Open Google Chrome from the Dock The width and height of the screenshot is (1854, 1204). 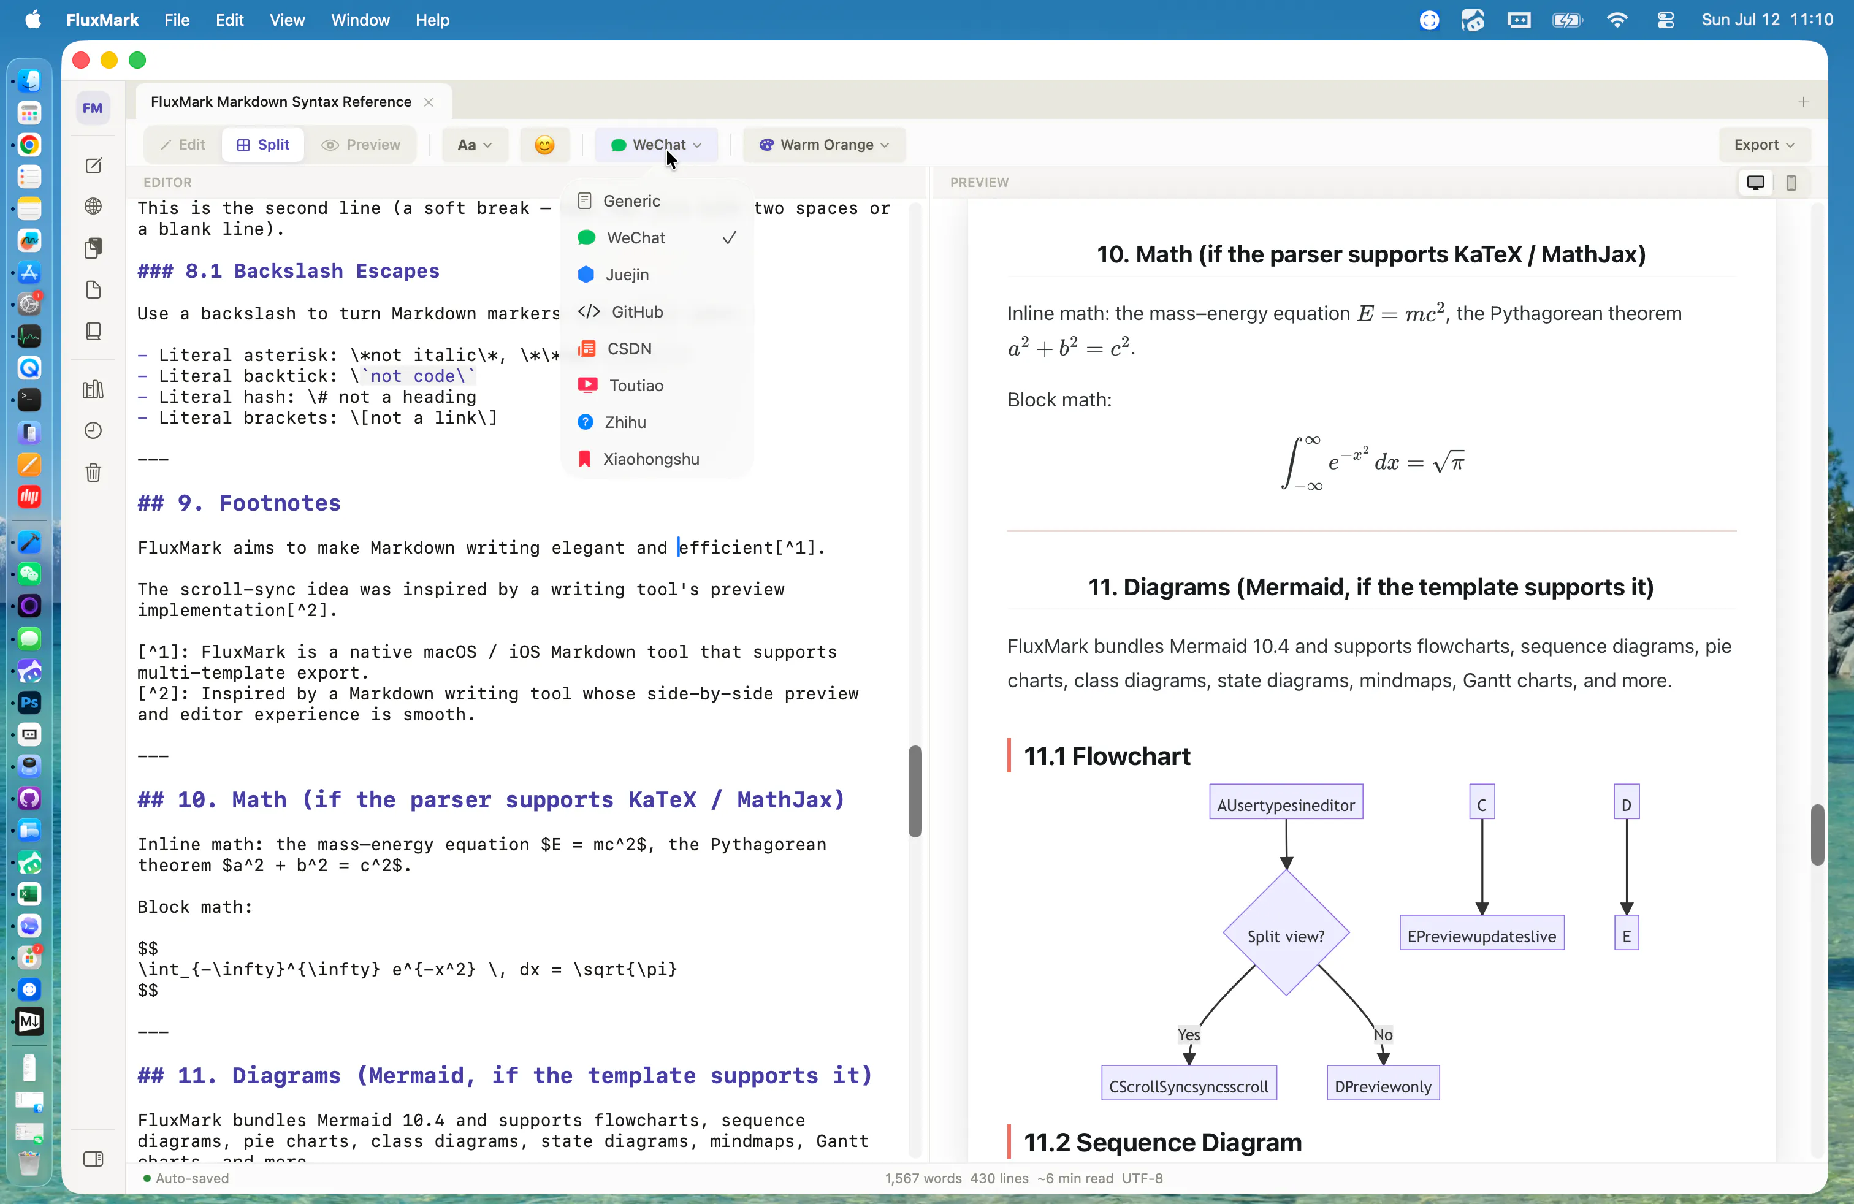click(29, 145)
